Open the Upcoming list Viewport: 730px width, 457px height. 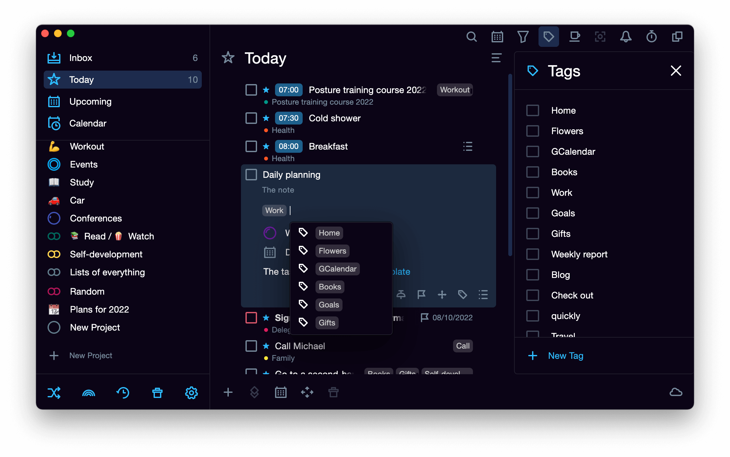click(123, 101)
